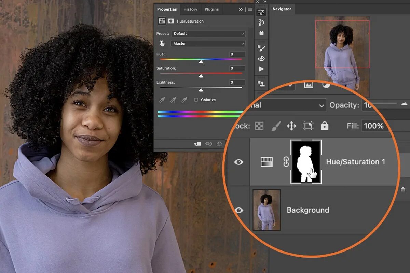Expand the blend mode dropdown
The image size is (410, 273).
[x=288, y=105]
